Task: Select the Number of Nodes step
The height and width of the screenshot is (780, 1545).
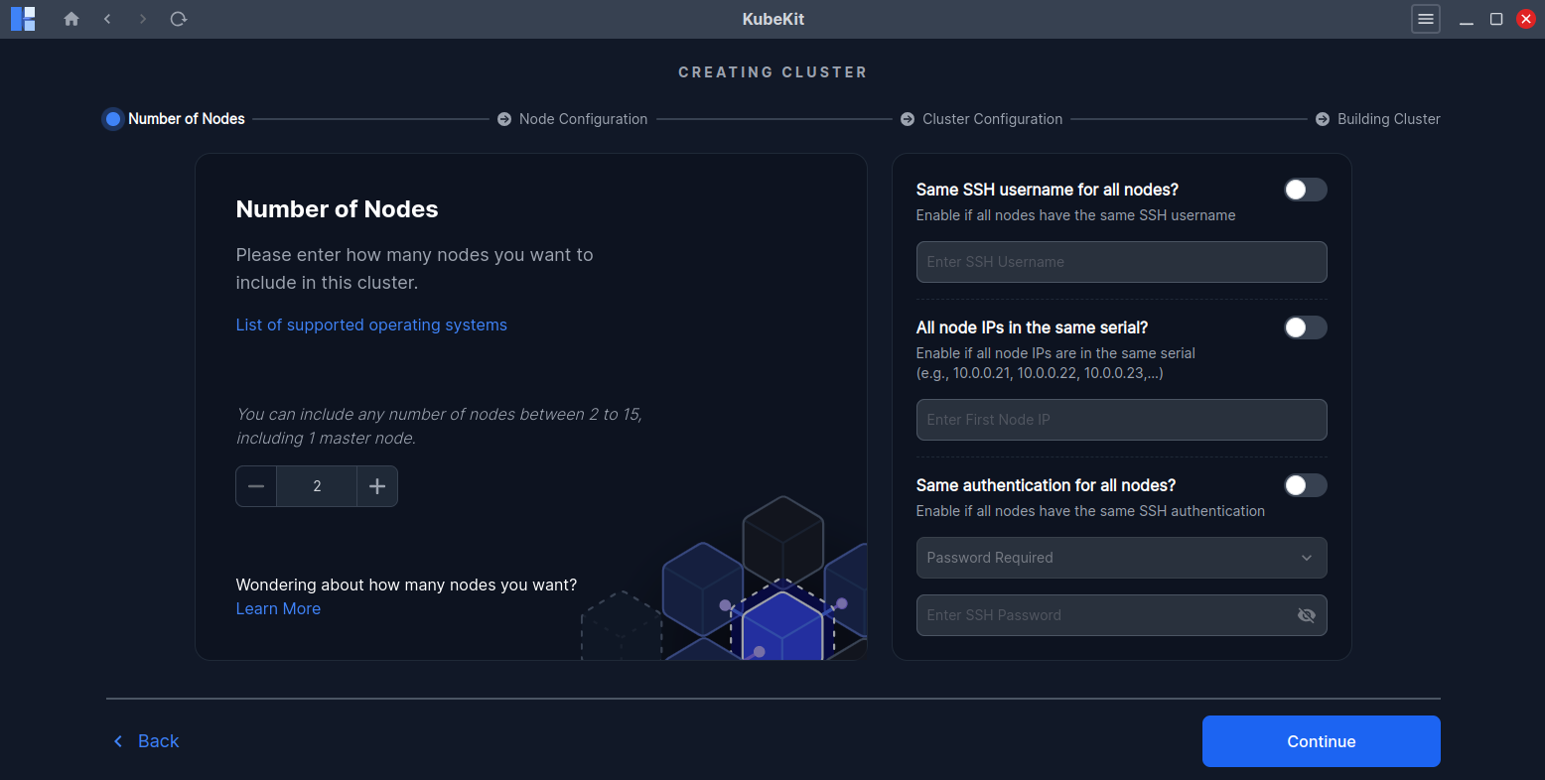Action: [111, 118]
